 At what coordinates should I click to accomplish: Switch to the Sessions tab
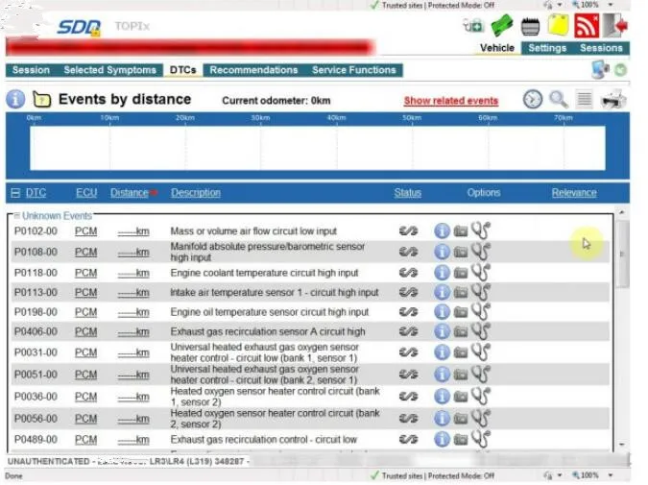pos(601,48)
